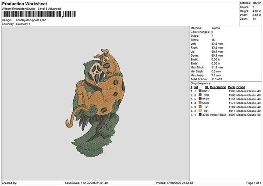The height and width of the screenshot is (186, 263).
Task: Pick the dark swatch for 2182 stitches
Action: (x=200, y=99)
